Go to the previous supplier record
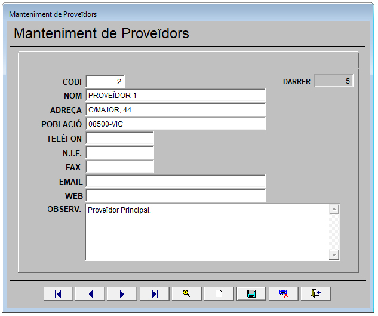378x316 pixels. coord(91,294)
